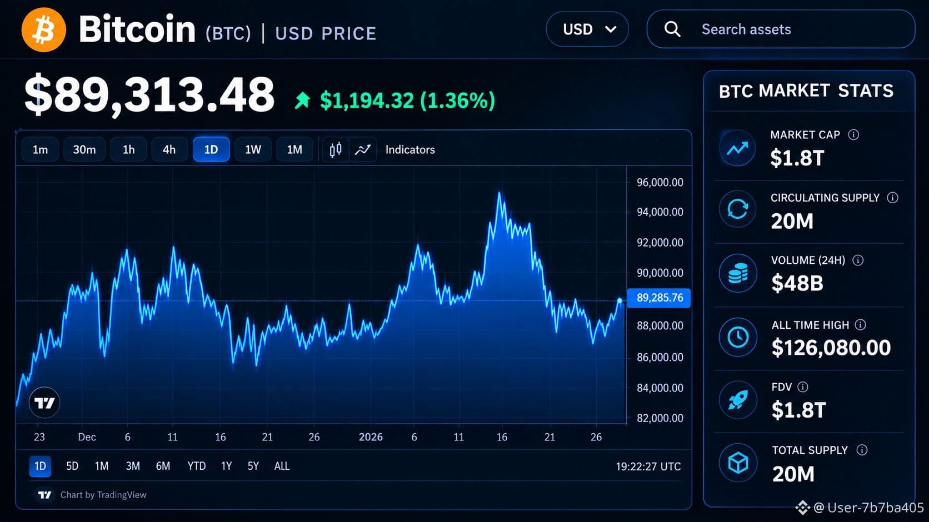Set range to 5Y
The height and width of the screenshot is (522, 929).
(253, 466)
